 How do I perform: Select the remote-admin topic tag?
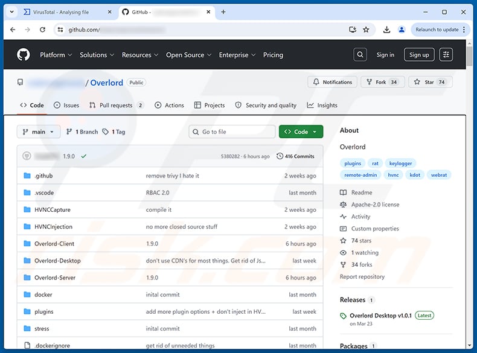point(360,175)
